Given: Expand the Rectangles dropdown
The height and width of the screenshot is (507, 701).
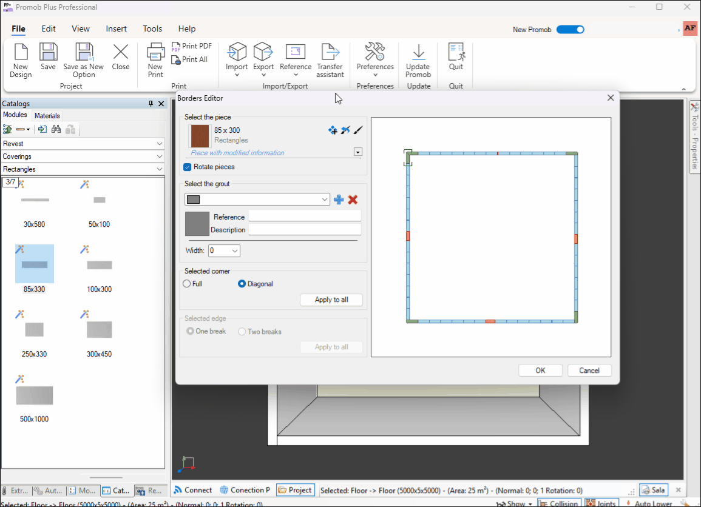Looking at the screenshot, I should click(159, 169).
